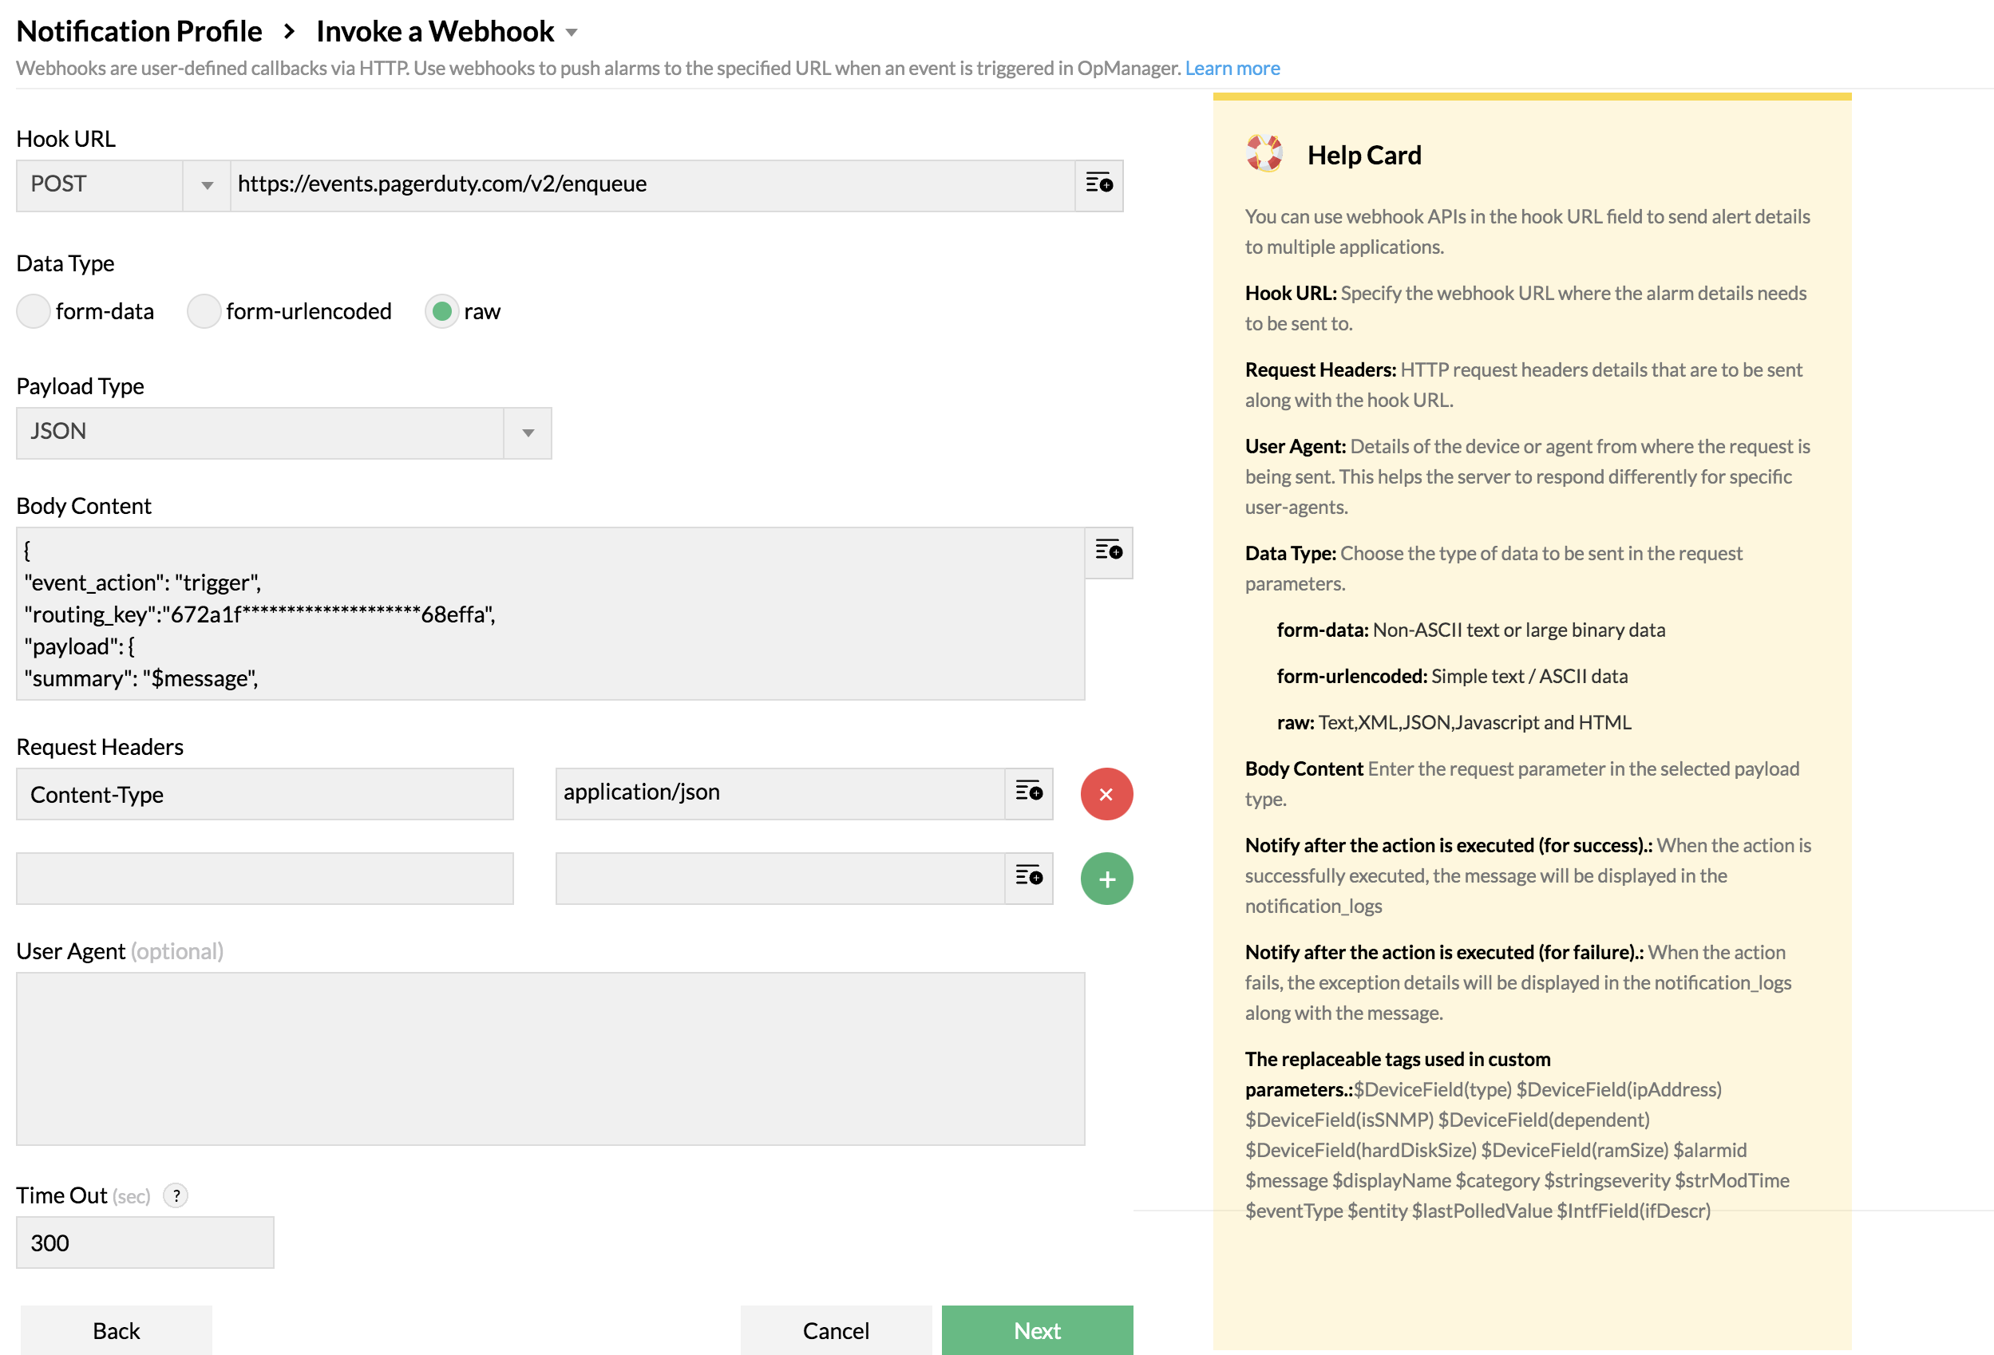The width and height of the screenshot is (1994, 1355).
Task: Open the POST method dropdown
Action: 206,185
